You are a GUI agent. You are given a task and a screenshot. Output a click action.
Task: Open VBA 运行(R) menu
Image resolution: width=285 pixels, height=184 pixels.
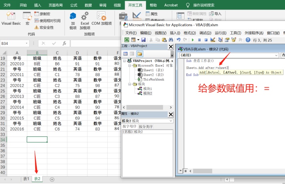tap(220, 33)
